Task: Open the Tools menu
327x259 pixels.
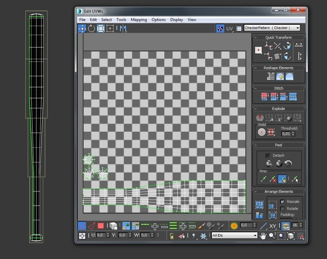Action: click(121, 20)
